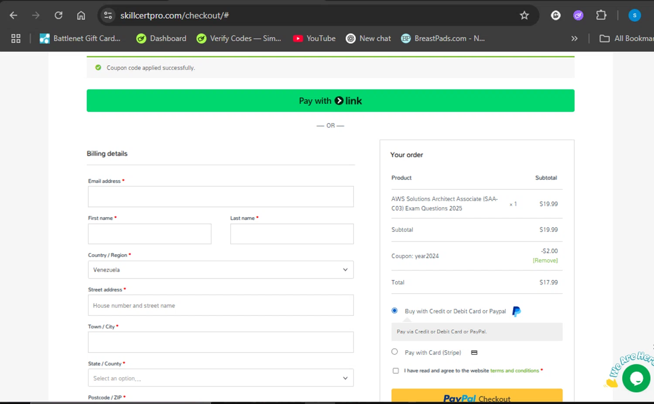Open the Battlenet Gift Card bookmark

[x=80, y=38]
